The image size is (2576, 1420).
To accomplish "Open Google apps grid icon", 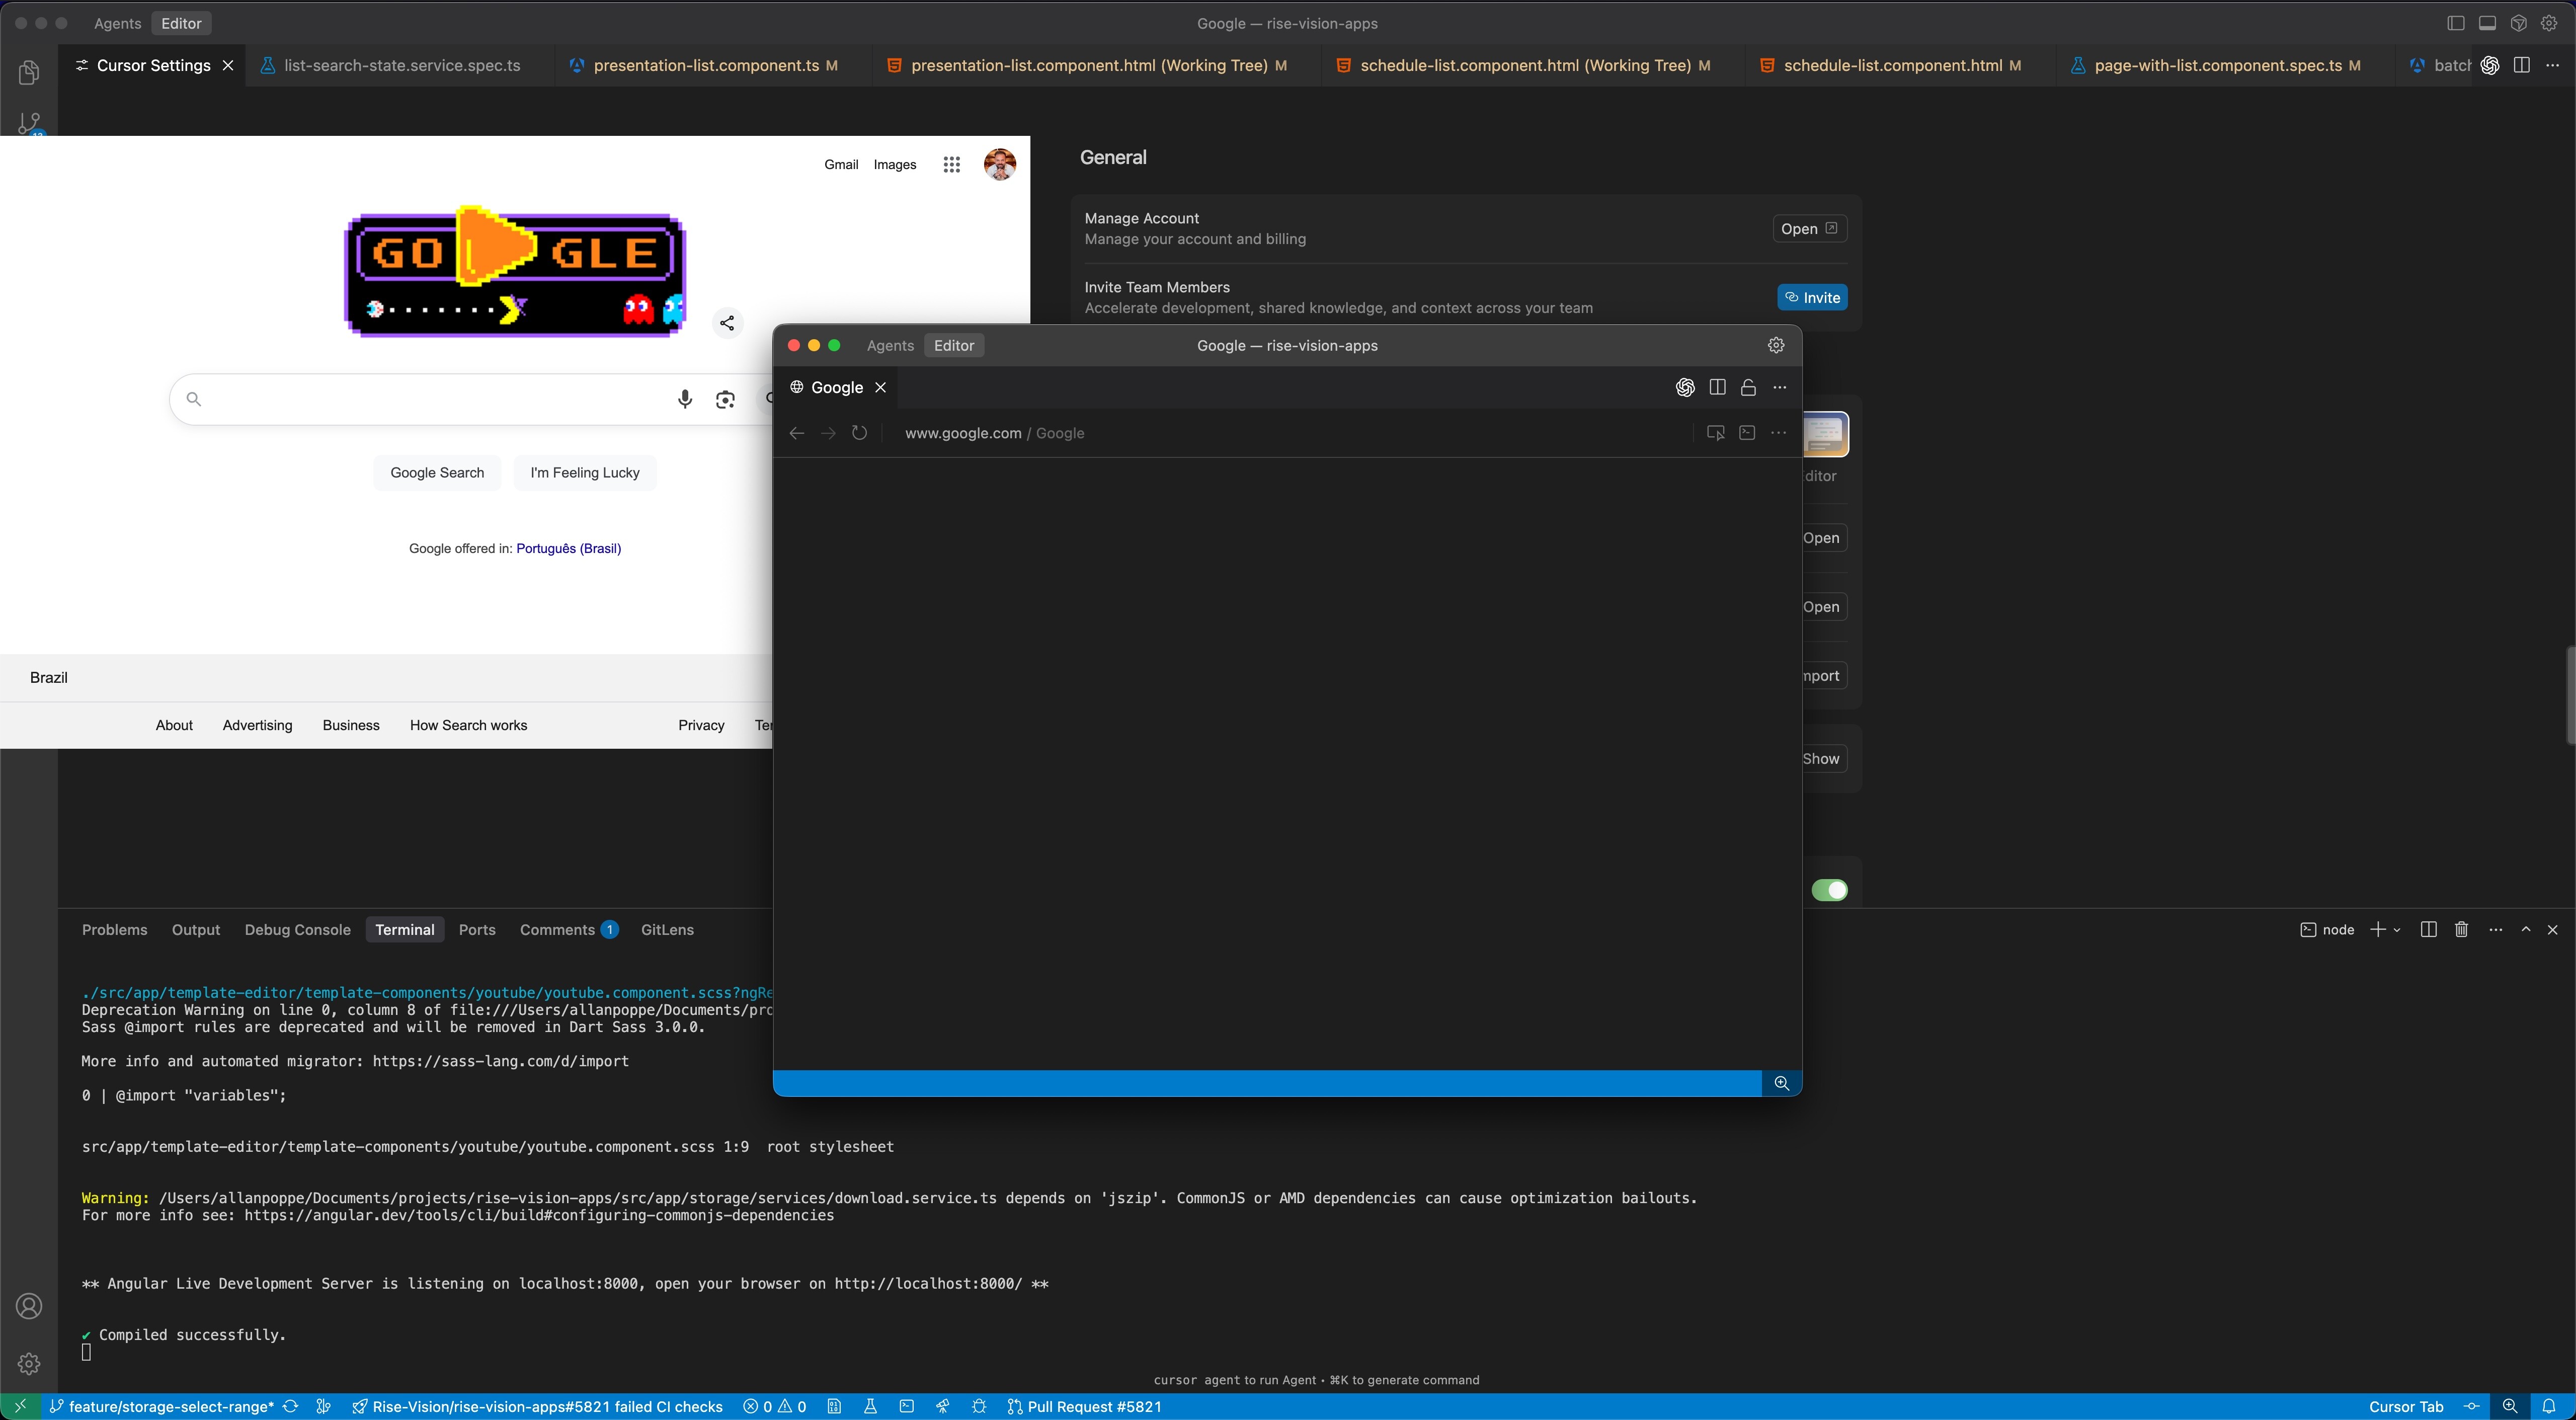I will click(951, 165).
